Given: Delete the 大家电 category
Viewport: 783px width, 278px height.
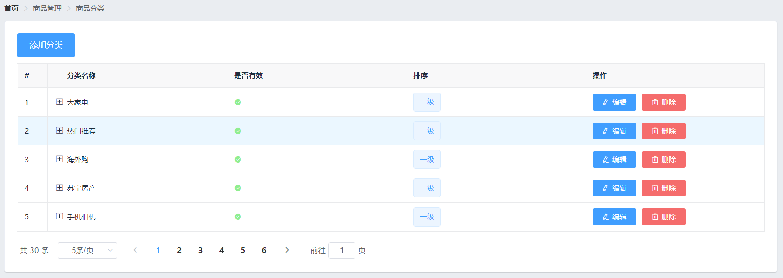Looking at the screenshot, I should (x=663, y=103).
